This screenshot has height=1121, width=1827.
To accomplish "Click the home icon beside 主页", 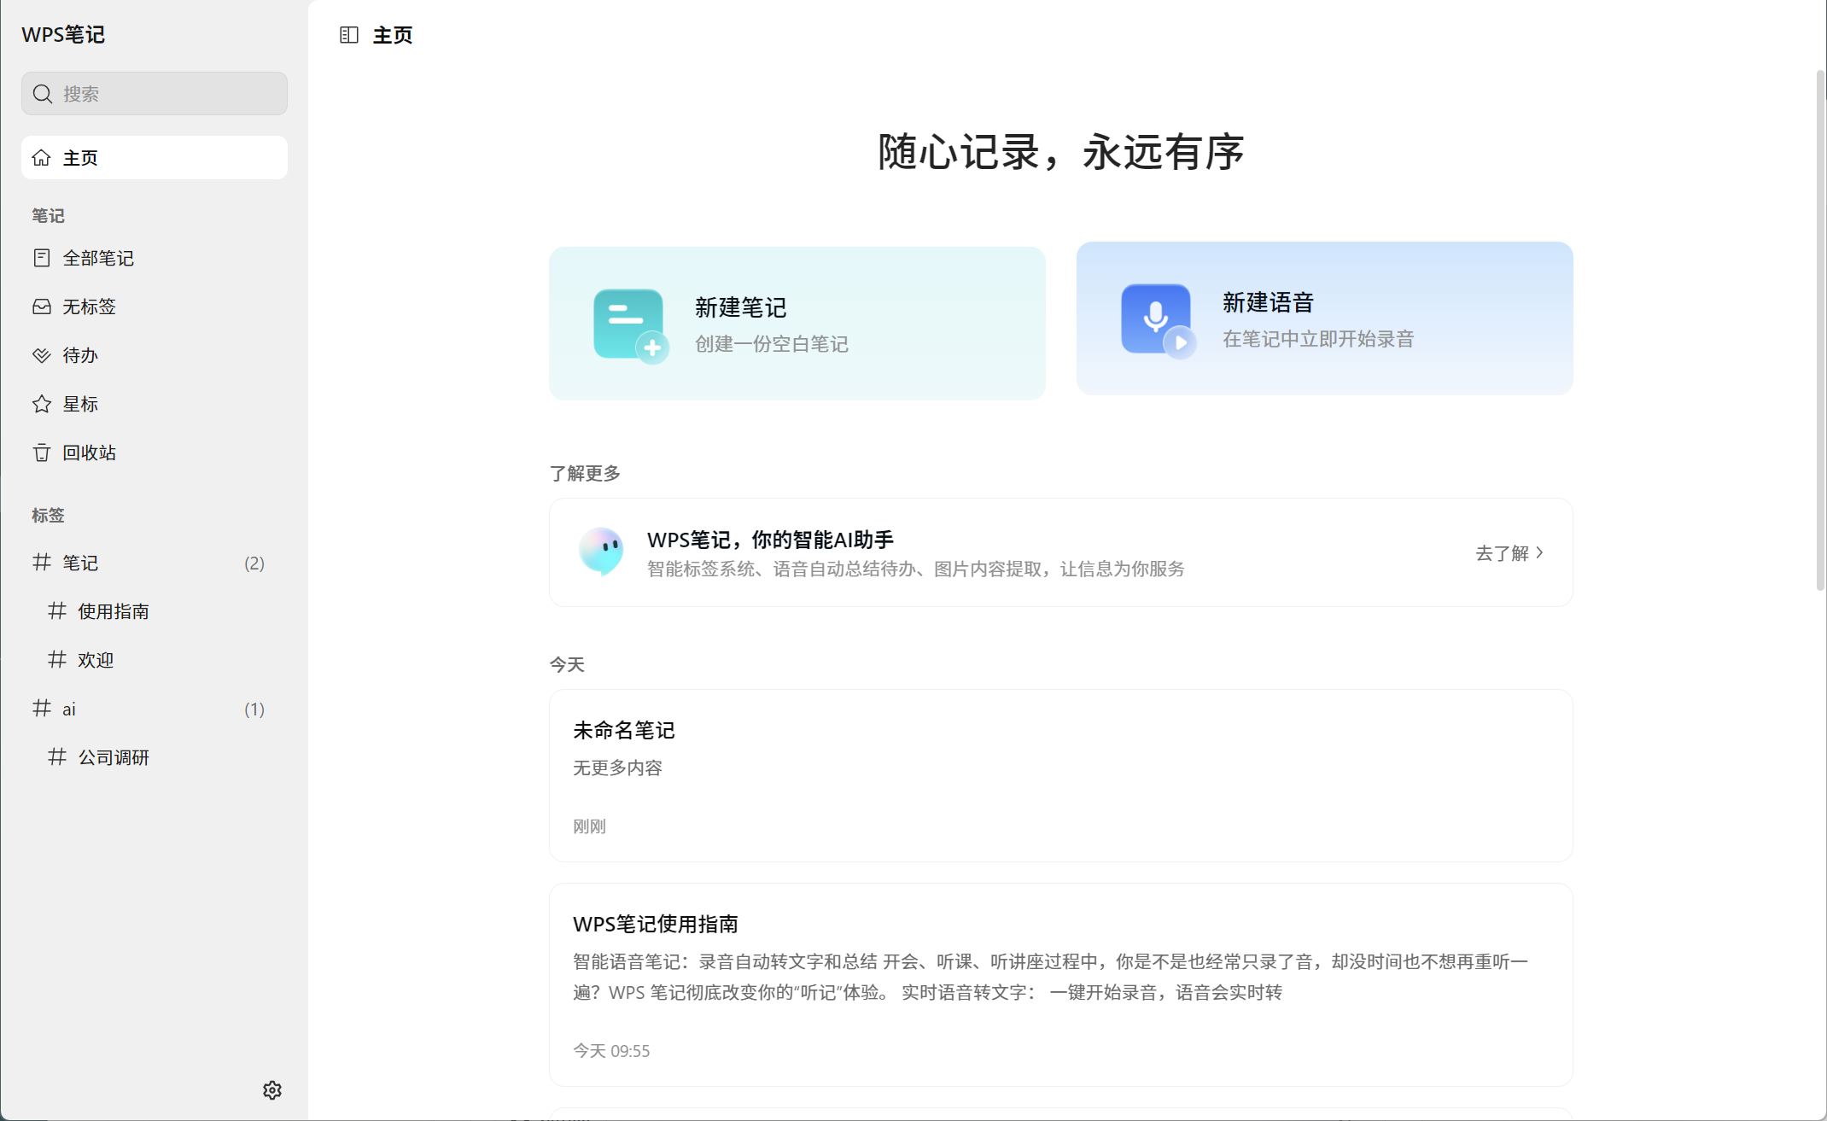I will (41, 158).
